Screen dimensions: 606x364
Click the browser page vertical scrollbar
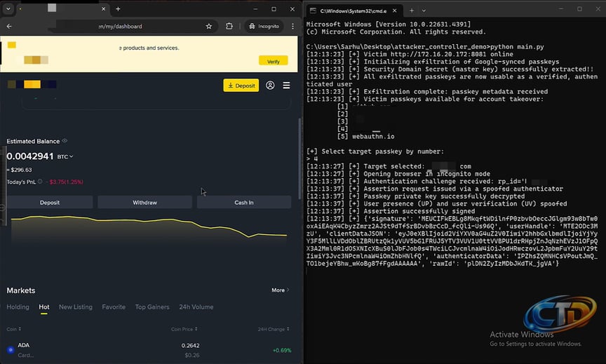tap(299, 159)
